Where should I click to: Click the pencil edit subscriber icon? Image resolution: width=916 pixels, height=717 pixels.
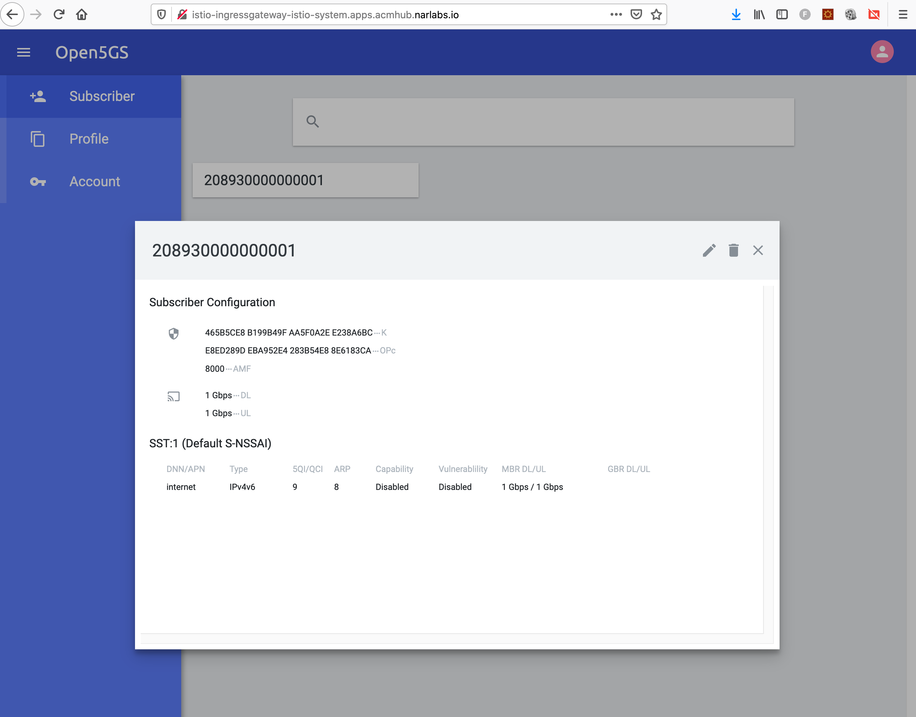click(709, 250)
